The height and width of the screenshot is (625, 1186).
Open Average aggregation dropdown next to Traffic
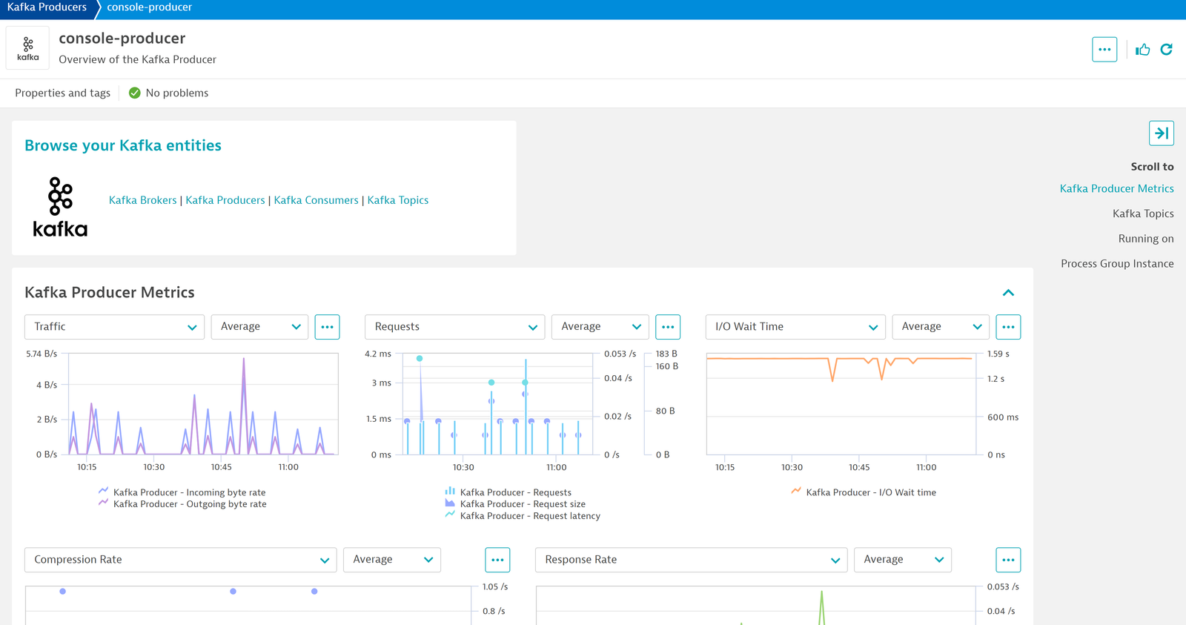pos(259,327)
